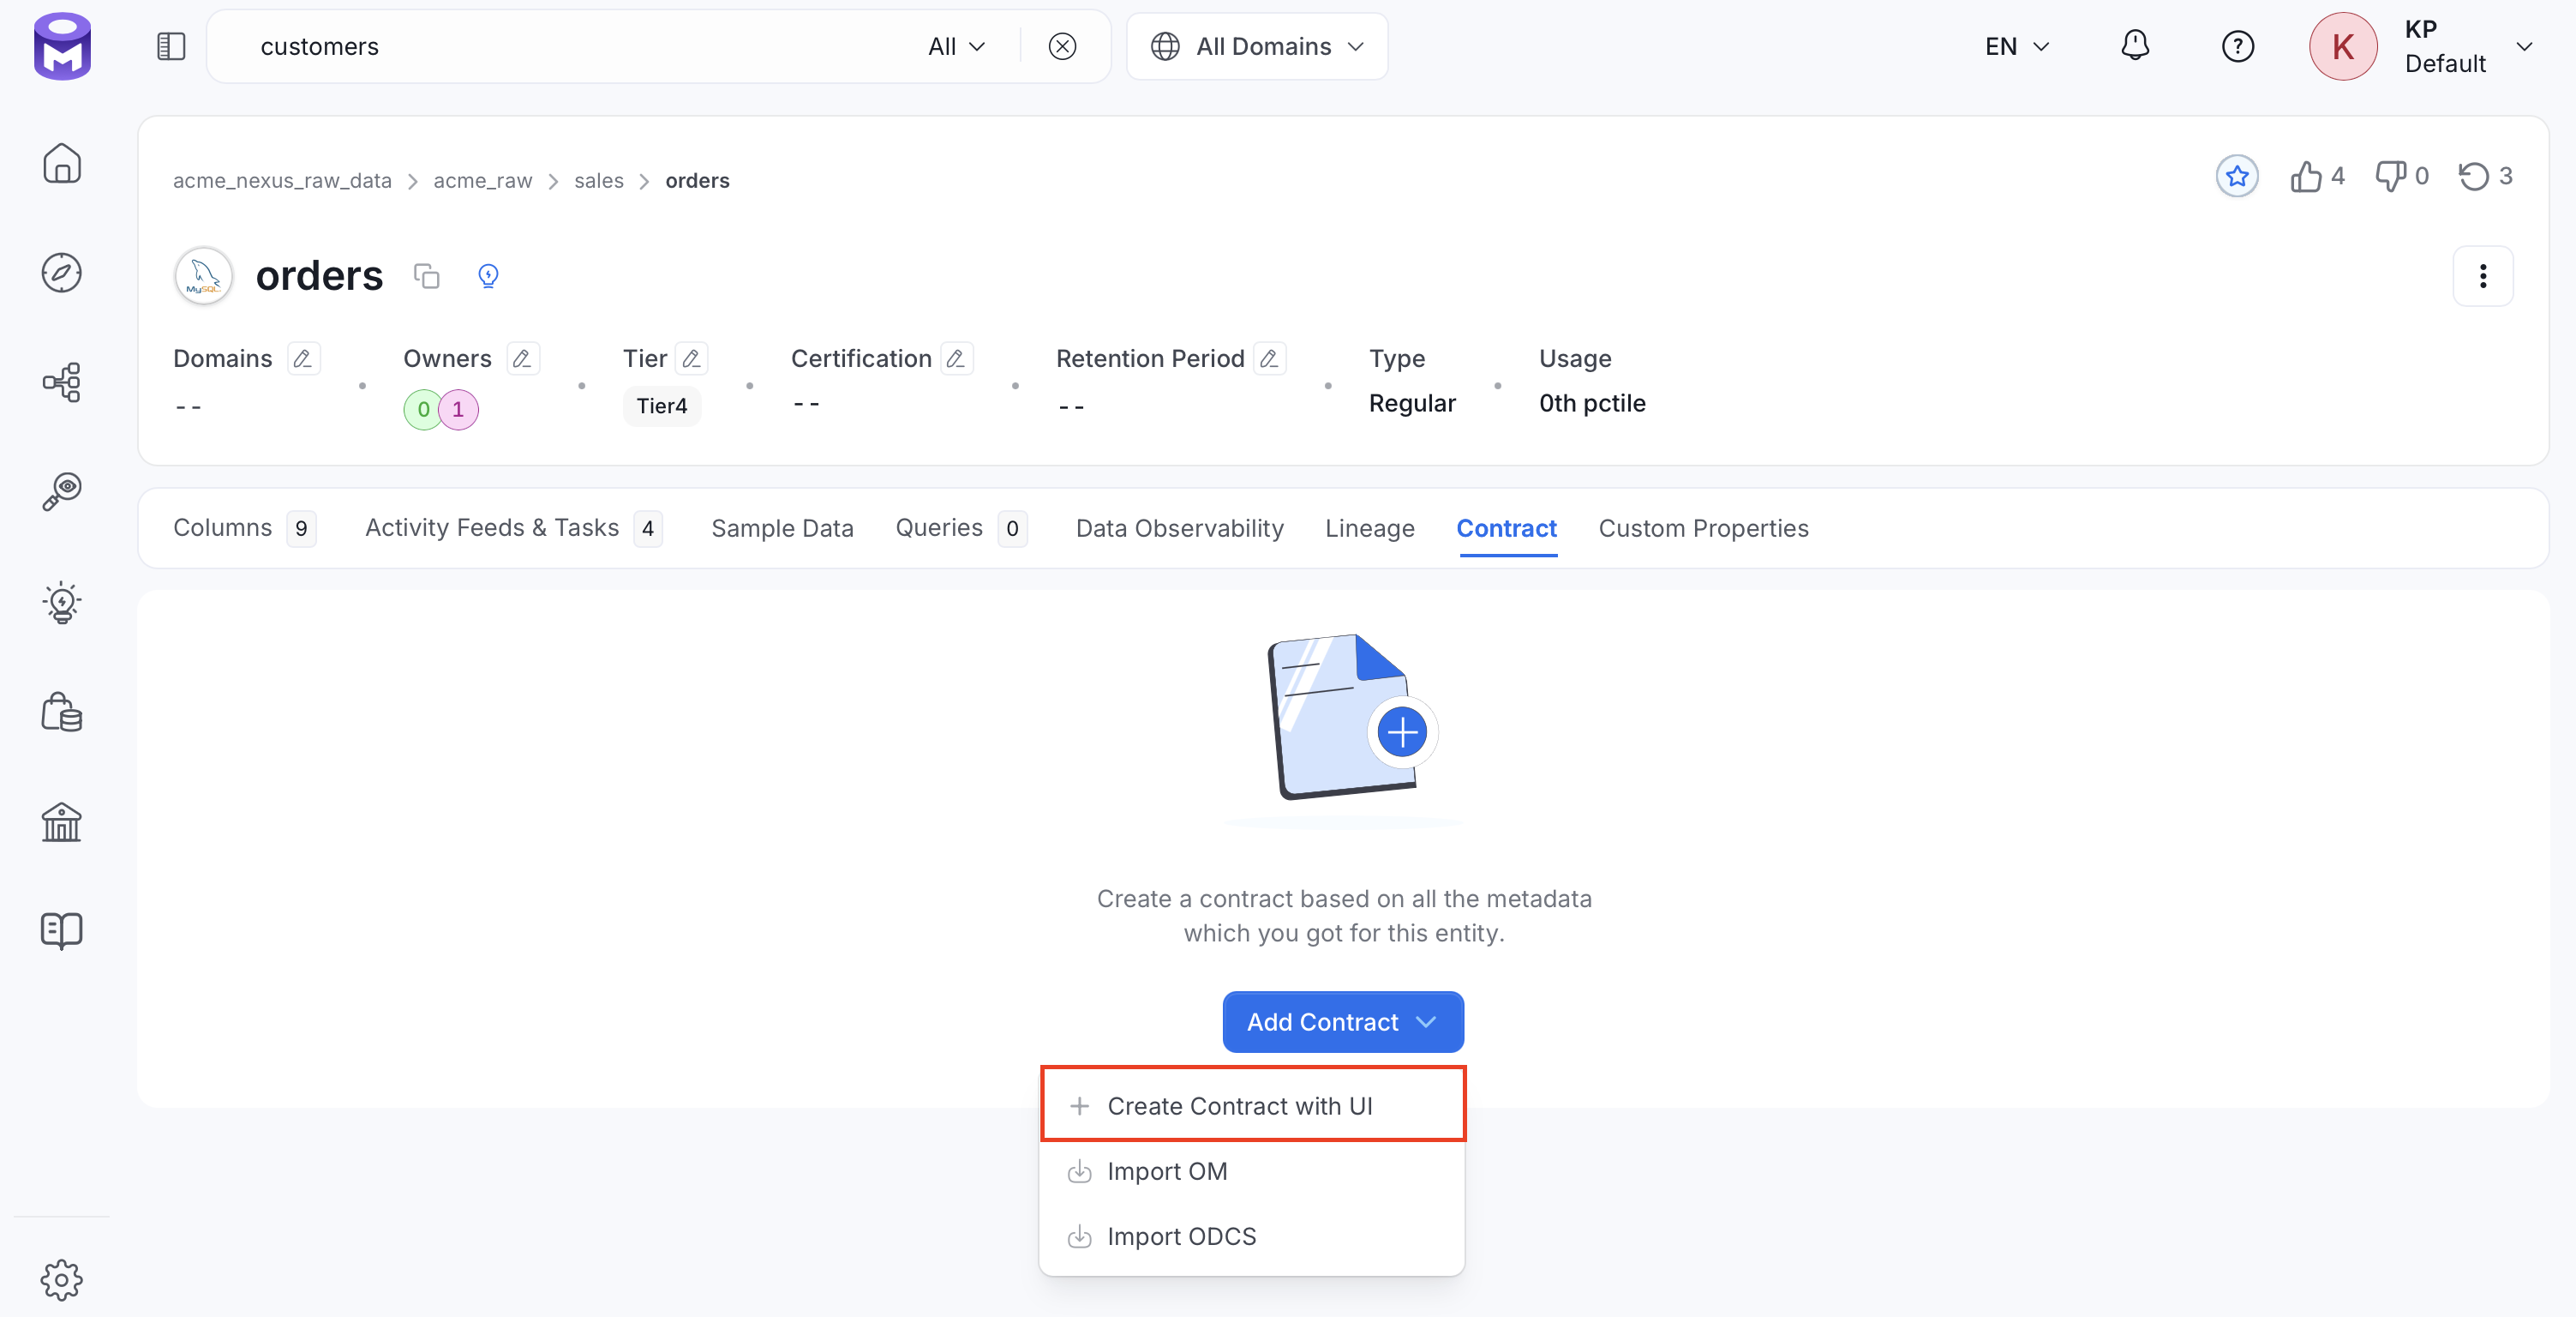This screenshot has height=1317, width=2576.
Task: Open Govern building icon in sidebar
Action: [62, 821]
